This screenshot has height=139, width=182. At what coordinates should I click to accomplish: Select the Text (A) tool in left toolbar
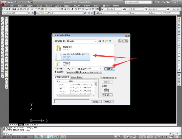pos(2,77)
